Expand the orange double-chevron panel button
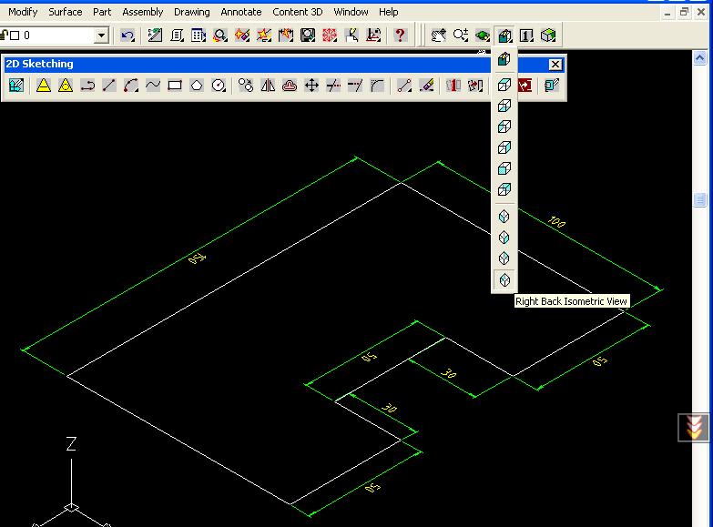The height and width of the screenshot is (527, 713). pyautogui.click(x=696, y=428)
